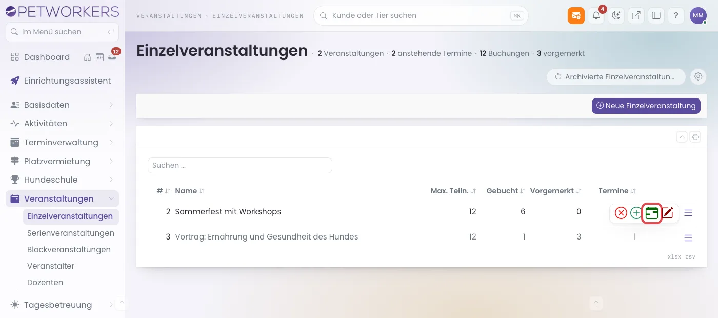Open the calendar icon next to Dashboard
Image resolution: width=718 pixels, height=318 pixels.
tap(99, 57)
